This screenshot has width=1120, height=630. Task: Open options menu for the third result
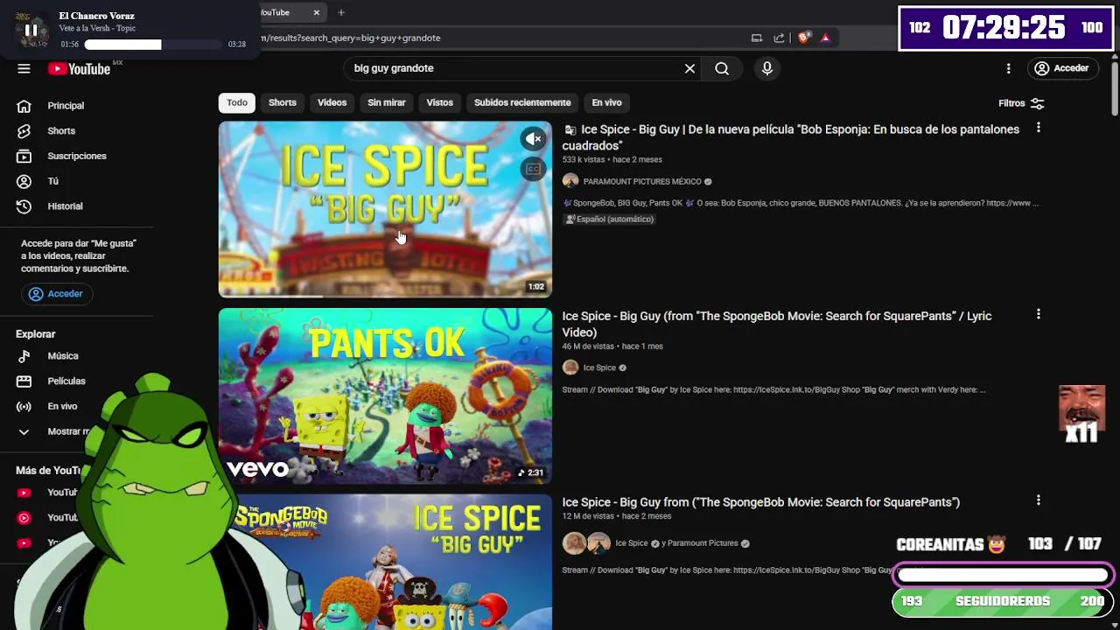[x=1038, y=500]
